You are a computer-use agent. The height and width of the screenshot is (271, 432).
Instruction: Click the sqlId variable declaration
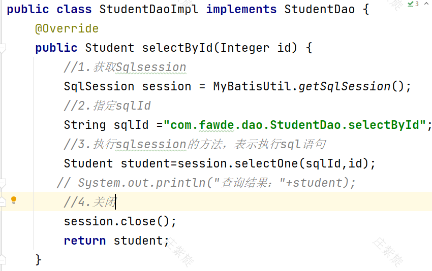click(131, 125)
